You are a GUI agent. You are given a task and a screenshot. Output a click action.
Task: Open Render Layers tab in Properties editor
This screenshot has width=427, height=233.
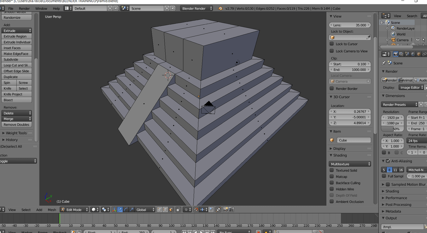click(401, 54)
